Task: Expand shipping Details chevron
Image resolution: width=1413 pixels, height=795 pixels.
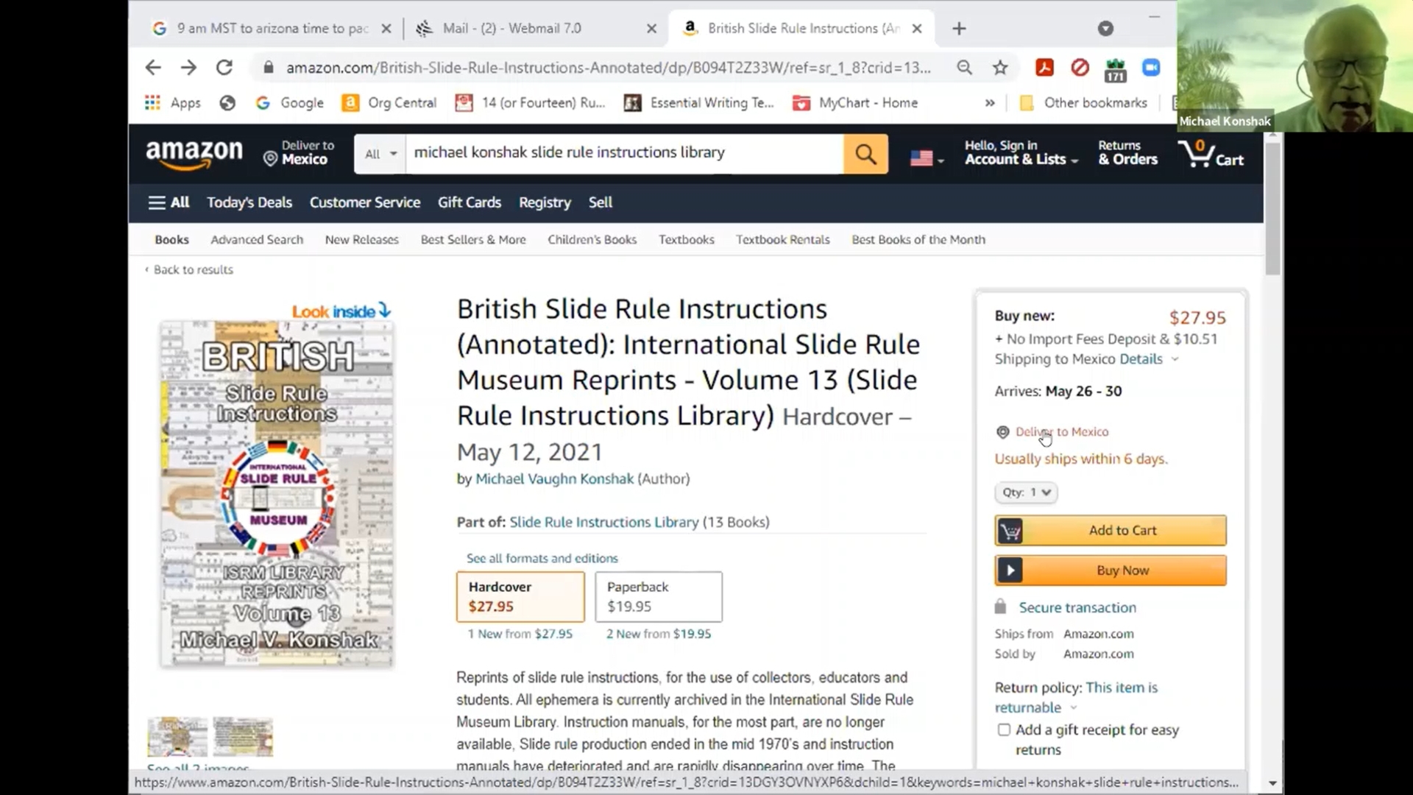Action: [1175, 359]
